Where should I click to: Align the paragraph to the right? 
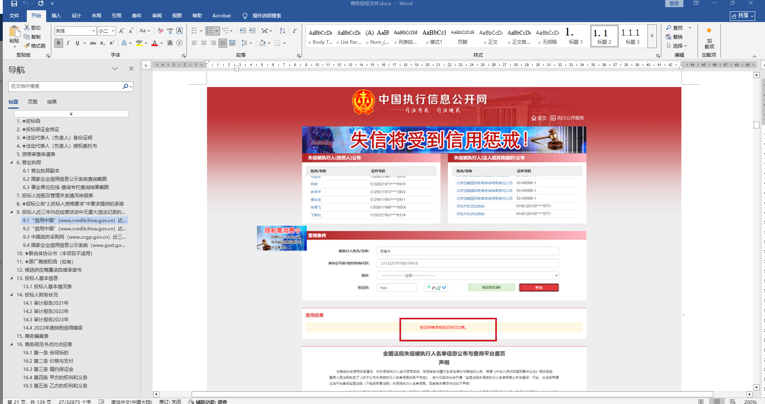(213, 43)
